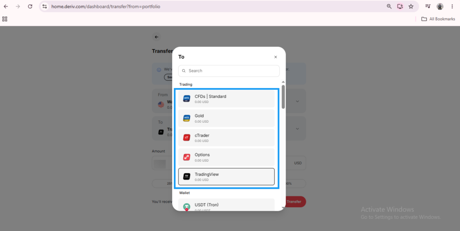
Task: Open the Chrome three-dot menu
Action: point(452,6)
